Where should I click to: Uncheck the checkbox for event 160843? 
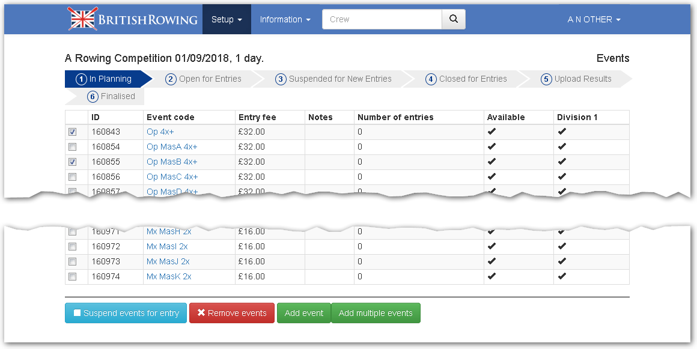click(73, 132)
